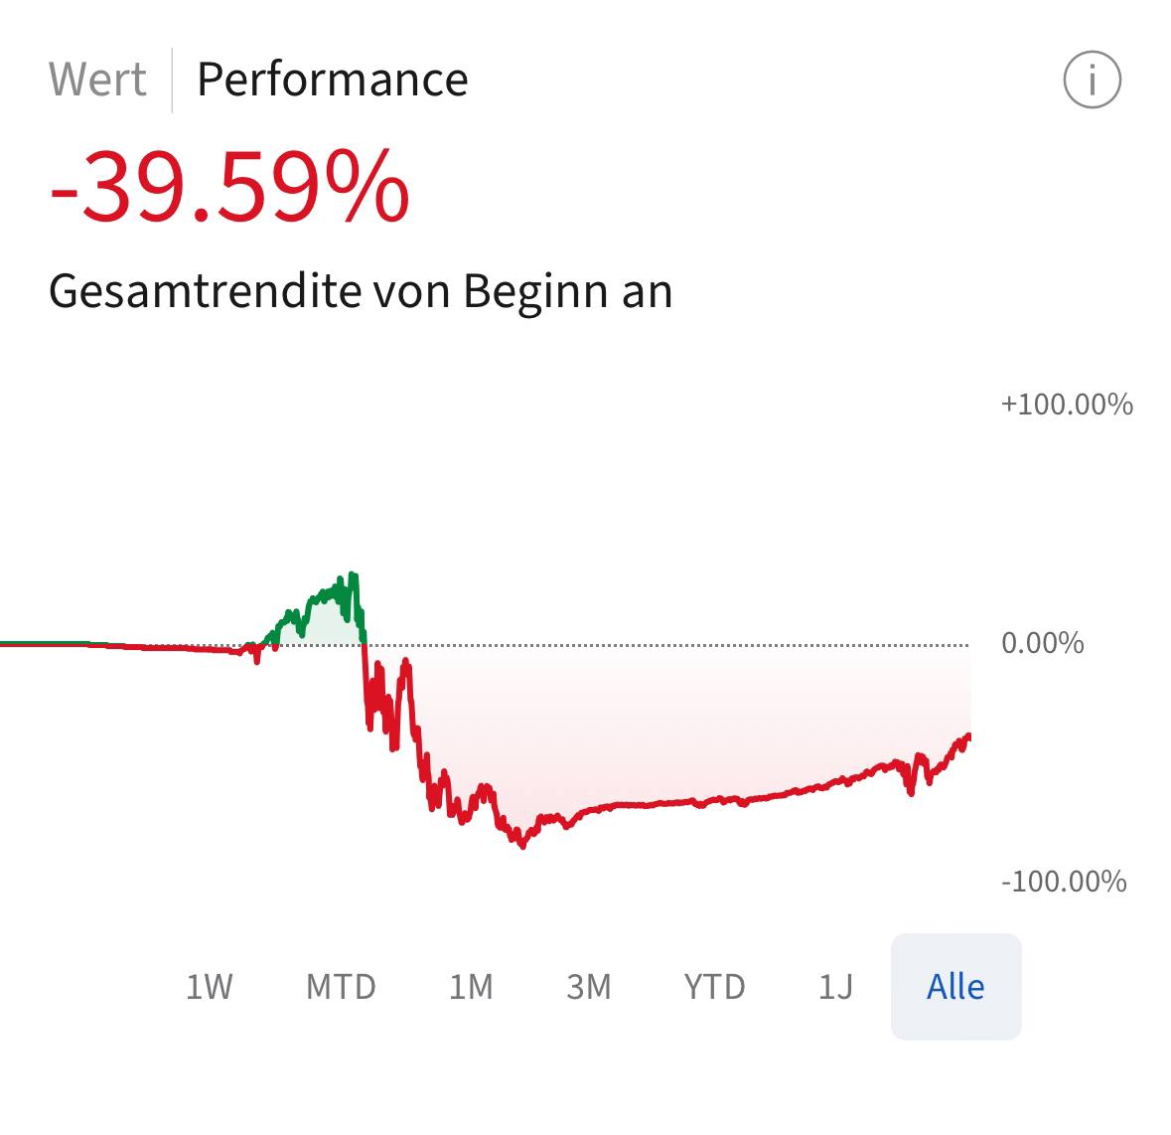Select the 1W time range
Screen dimensions: 1171x1135
coord(209,987)
